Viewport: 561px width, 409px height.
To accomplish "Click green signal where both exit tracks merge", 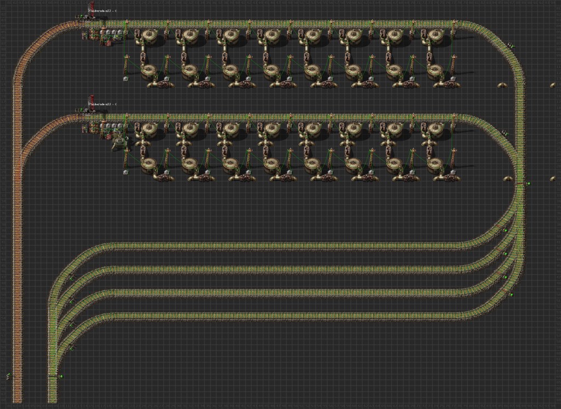I will coord(528,183).
